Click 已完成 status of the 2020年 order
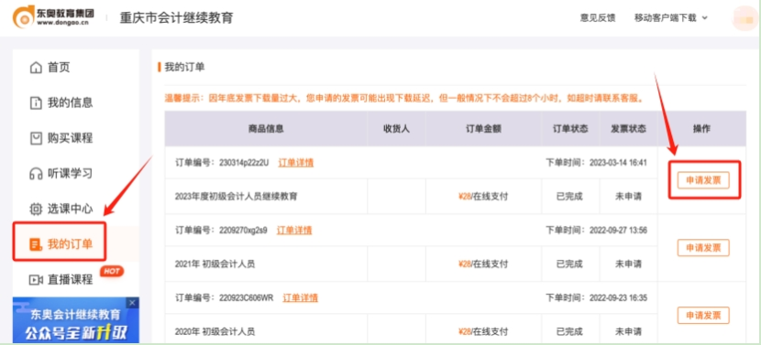 (569, 332)
